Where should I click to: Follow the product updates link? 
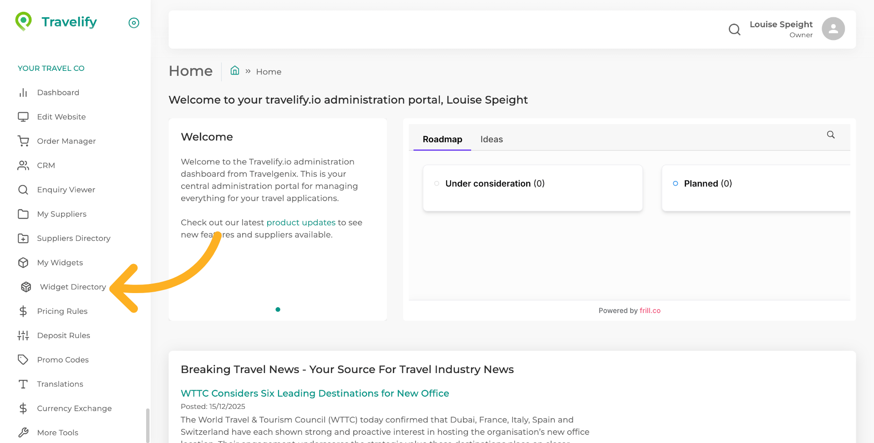[301, 223]
